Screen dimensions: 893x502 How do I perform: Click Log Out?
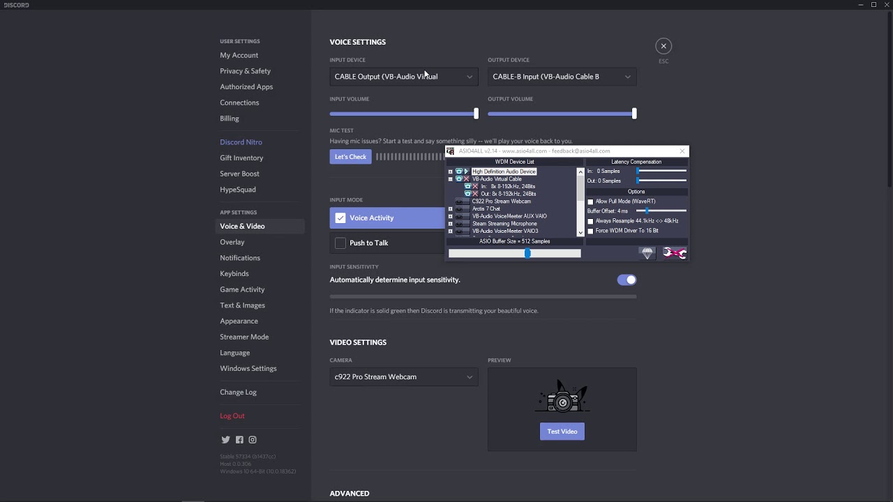tap(232, 416)
